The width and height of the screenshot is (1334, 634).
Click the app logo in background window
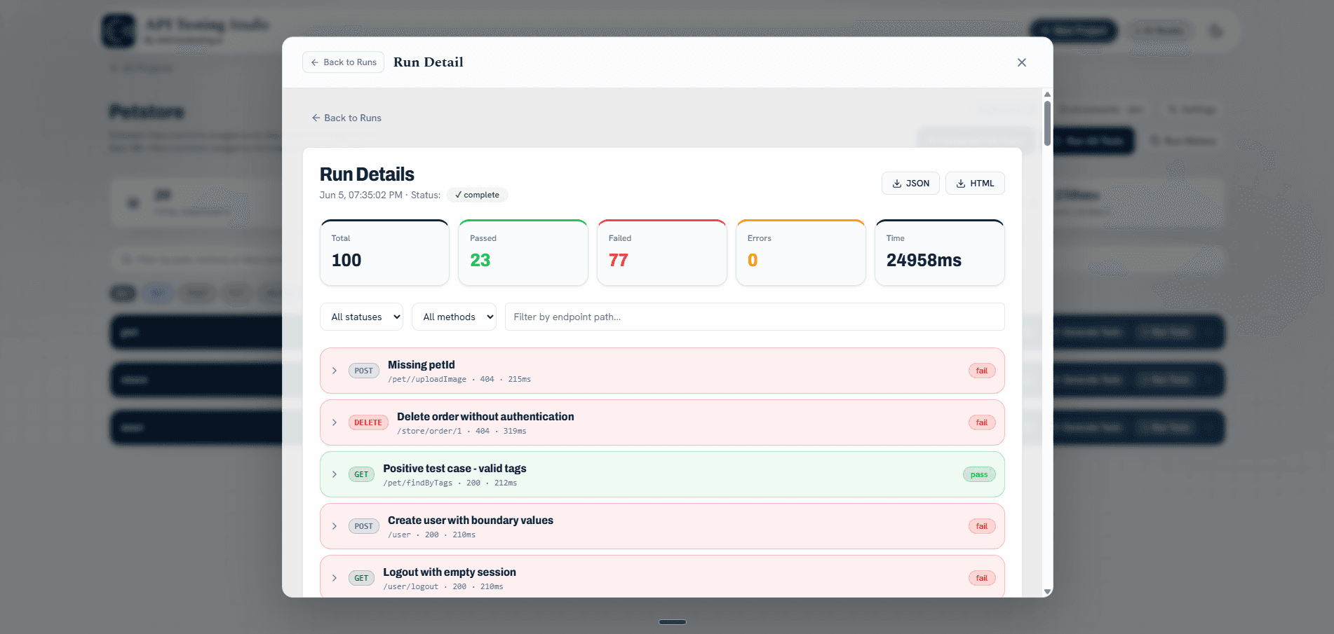tap(119, 31)
